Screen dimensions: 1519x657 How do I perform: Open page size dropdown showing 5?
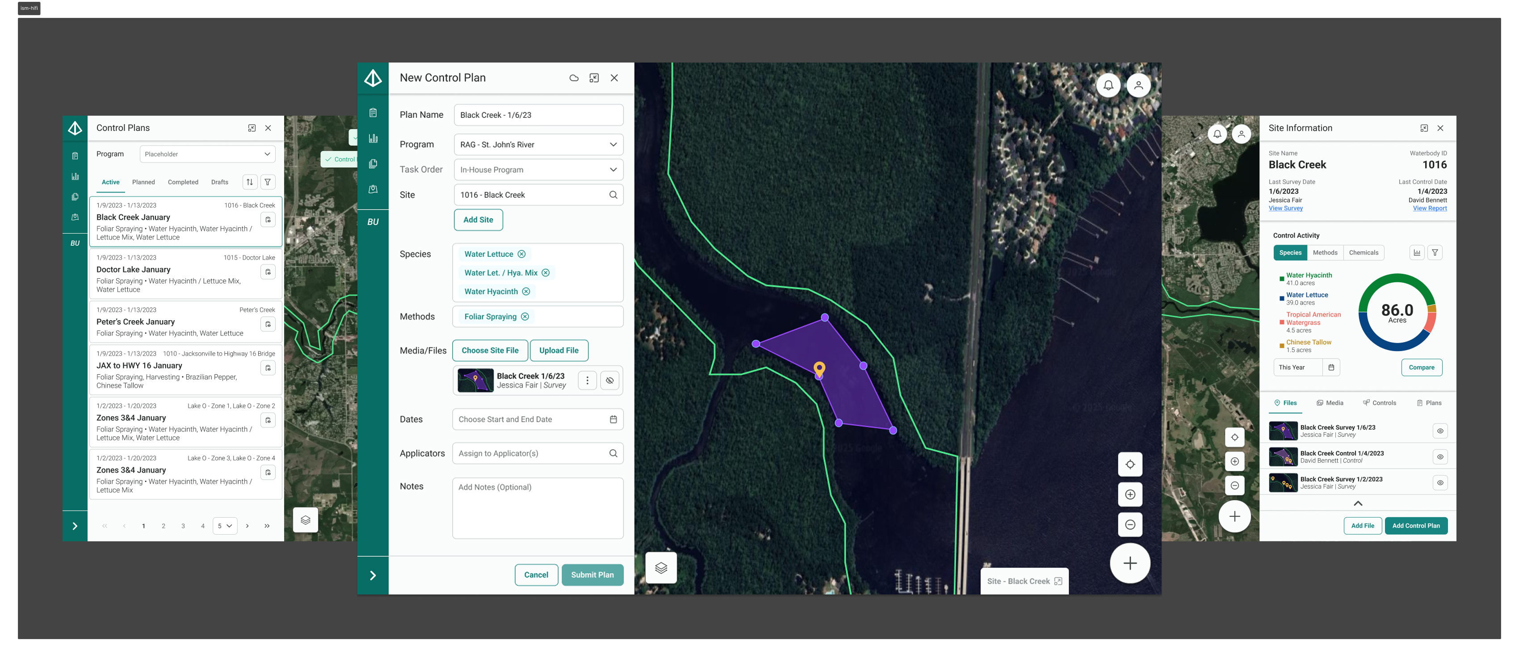(225, 526)
